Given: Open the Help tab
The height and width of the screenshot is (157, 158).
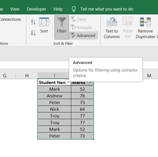Looking at the screenshot, I should 58,9.
